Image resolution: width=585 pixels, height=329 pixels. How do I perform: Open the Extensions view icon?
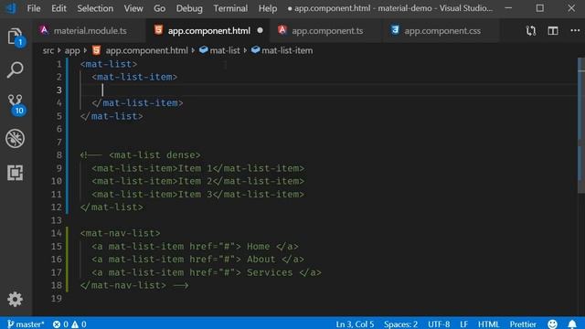pyautogui.click(x=16, y=173)
